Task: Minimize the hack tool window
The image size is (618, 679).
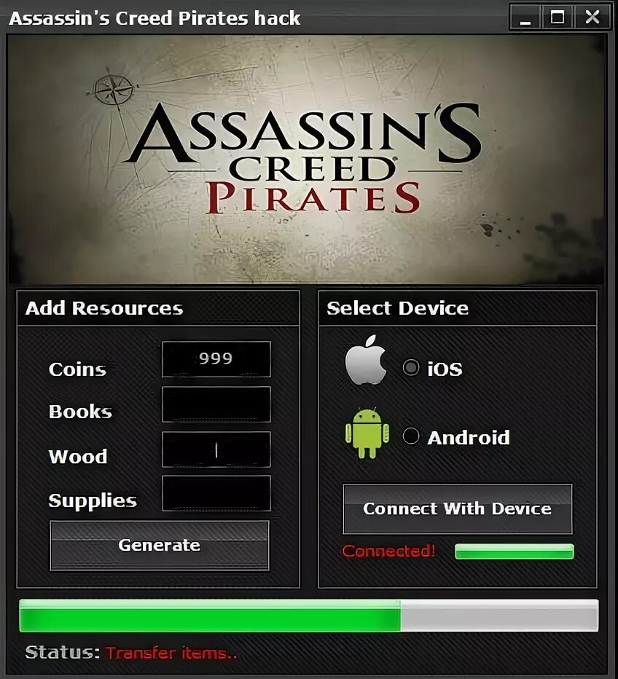Action: (x=525, y=17)
